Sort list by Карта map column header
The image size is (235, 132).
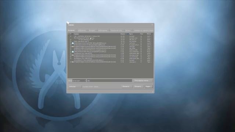click(x=134, y=34)
